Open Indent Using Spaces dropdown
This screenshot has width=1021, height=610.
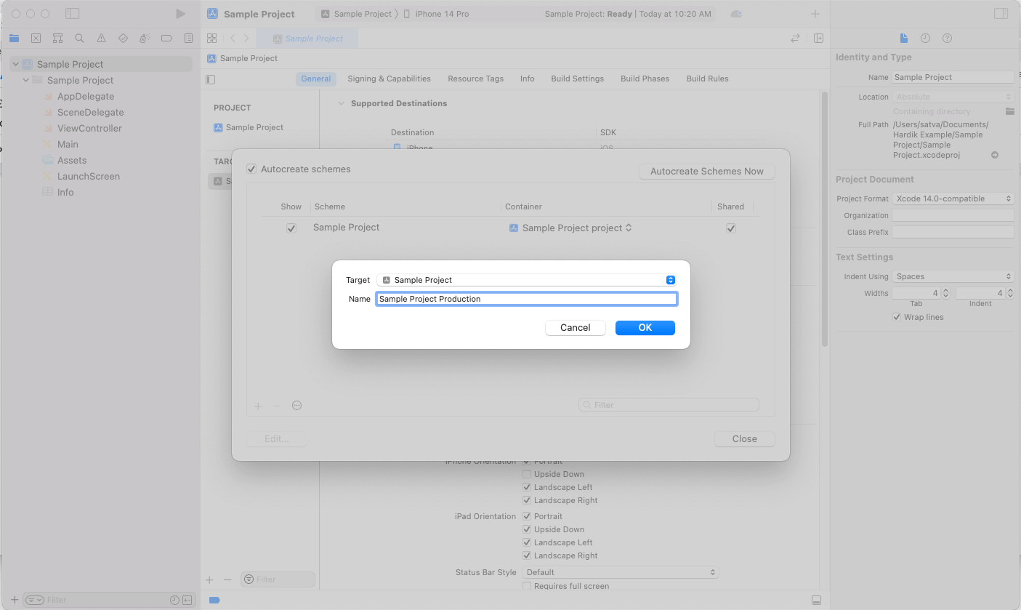point(953,276)
